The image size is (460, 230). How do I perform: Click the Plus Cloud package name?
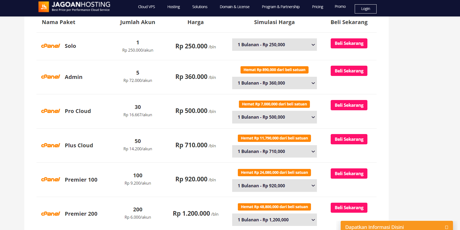point(79,145)
